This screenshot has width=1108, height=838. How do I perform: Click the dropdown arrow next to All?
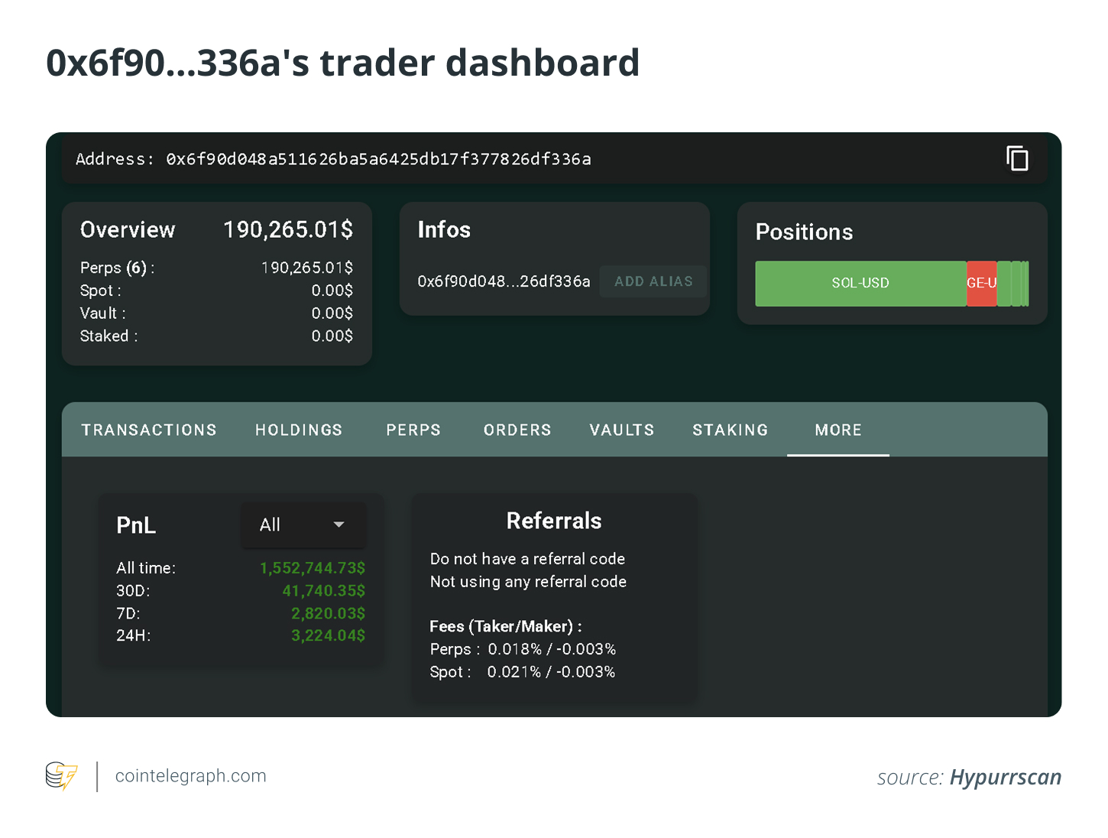(339, 525)
